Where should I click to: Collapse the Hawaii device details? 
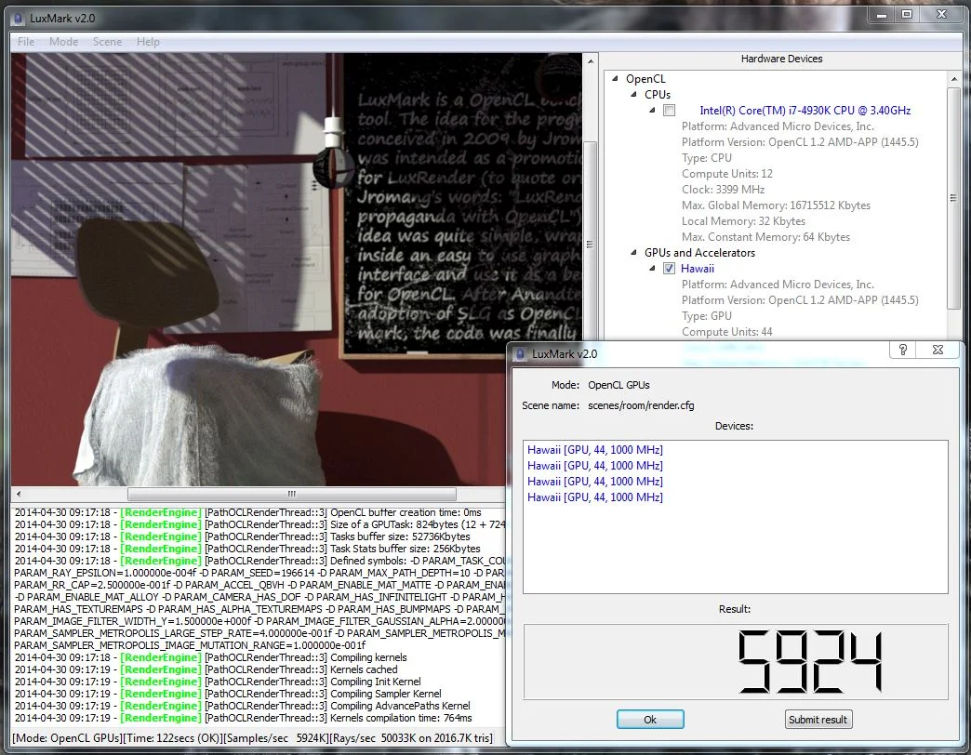[652, 269]
